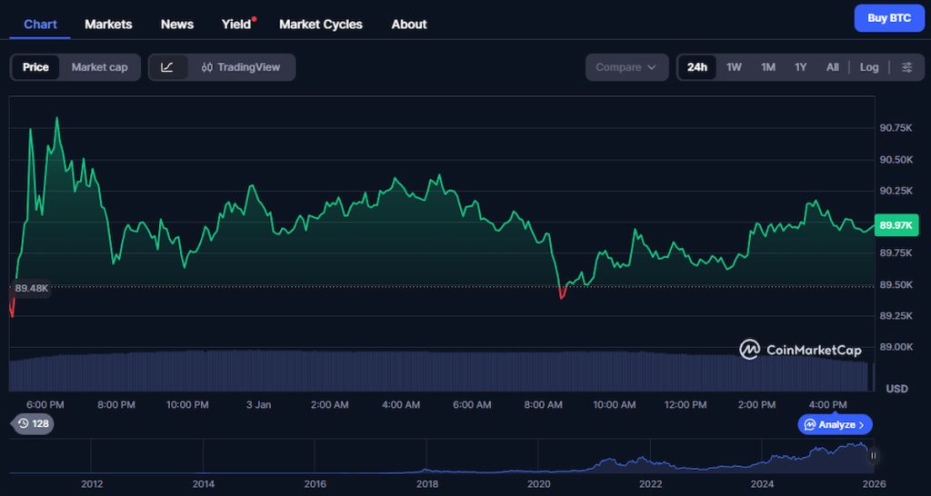Select Price chart mode
This screenshot has width=931, height=496.
pos(35,67)
